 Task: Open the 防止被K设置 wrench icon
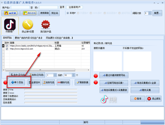tap(28, 26)
